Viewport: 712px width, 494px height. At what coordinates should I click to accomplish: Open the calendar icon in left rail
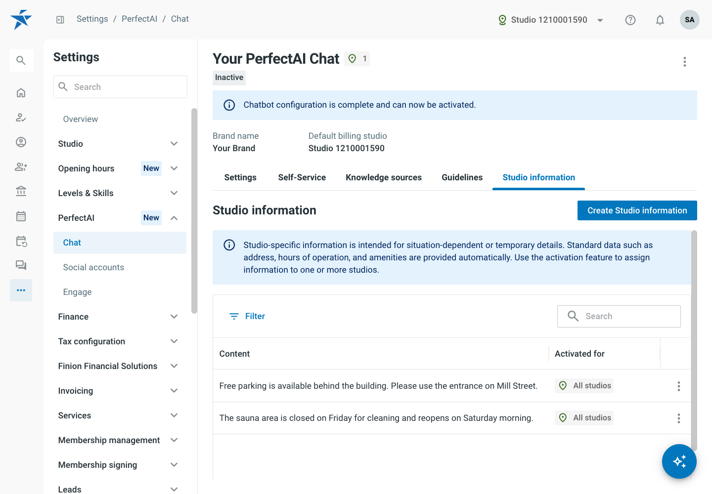[x=21, y=216]
